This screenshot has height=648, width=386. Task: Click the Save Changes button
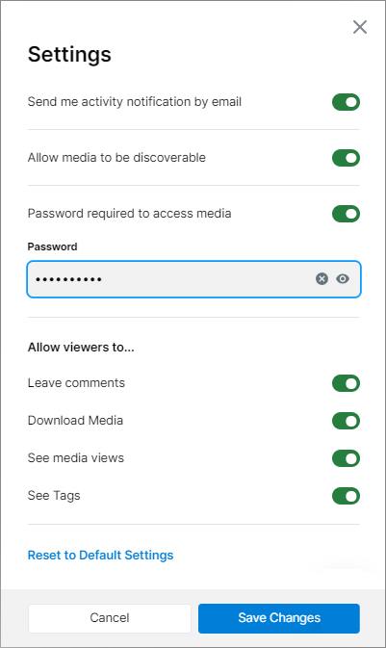[279, 618]
